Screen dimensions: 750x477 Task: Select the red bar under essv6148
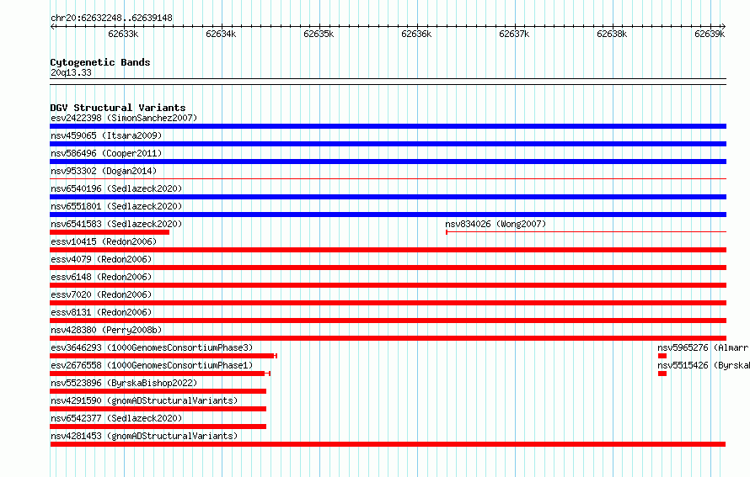(x=388, y=285)
